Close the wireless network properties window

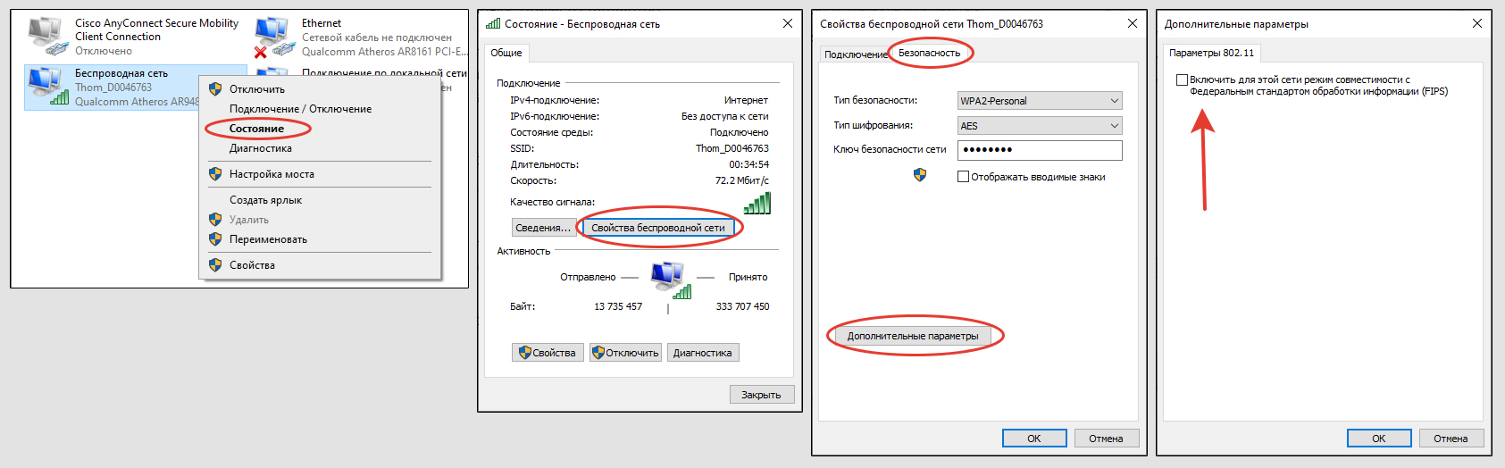(x=1133, y=24)
